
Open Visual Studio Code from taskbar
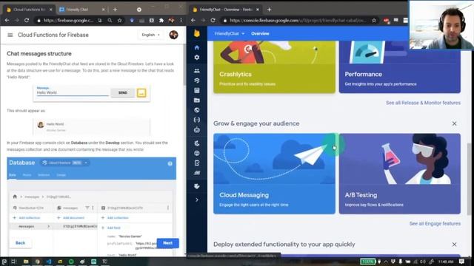49,262
